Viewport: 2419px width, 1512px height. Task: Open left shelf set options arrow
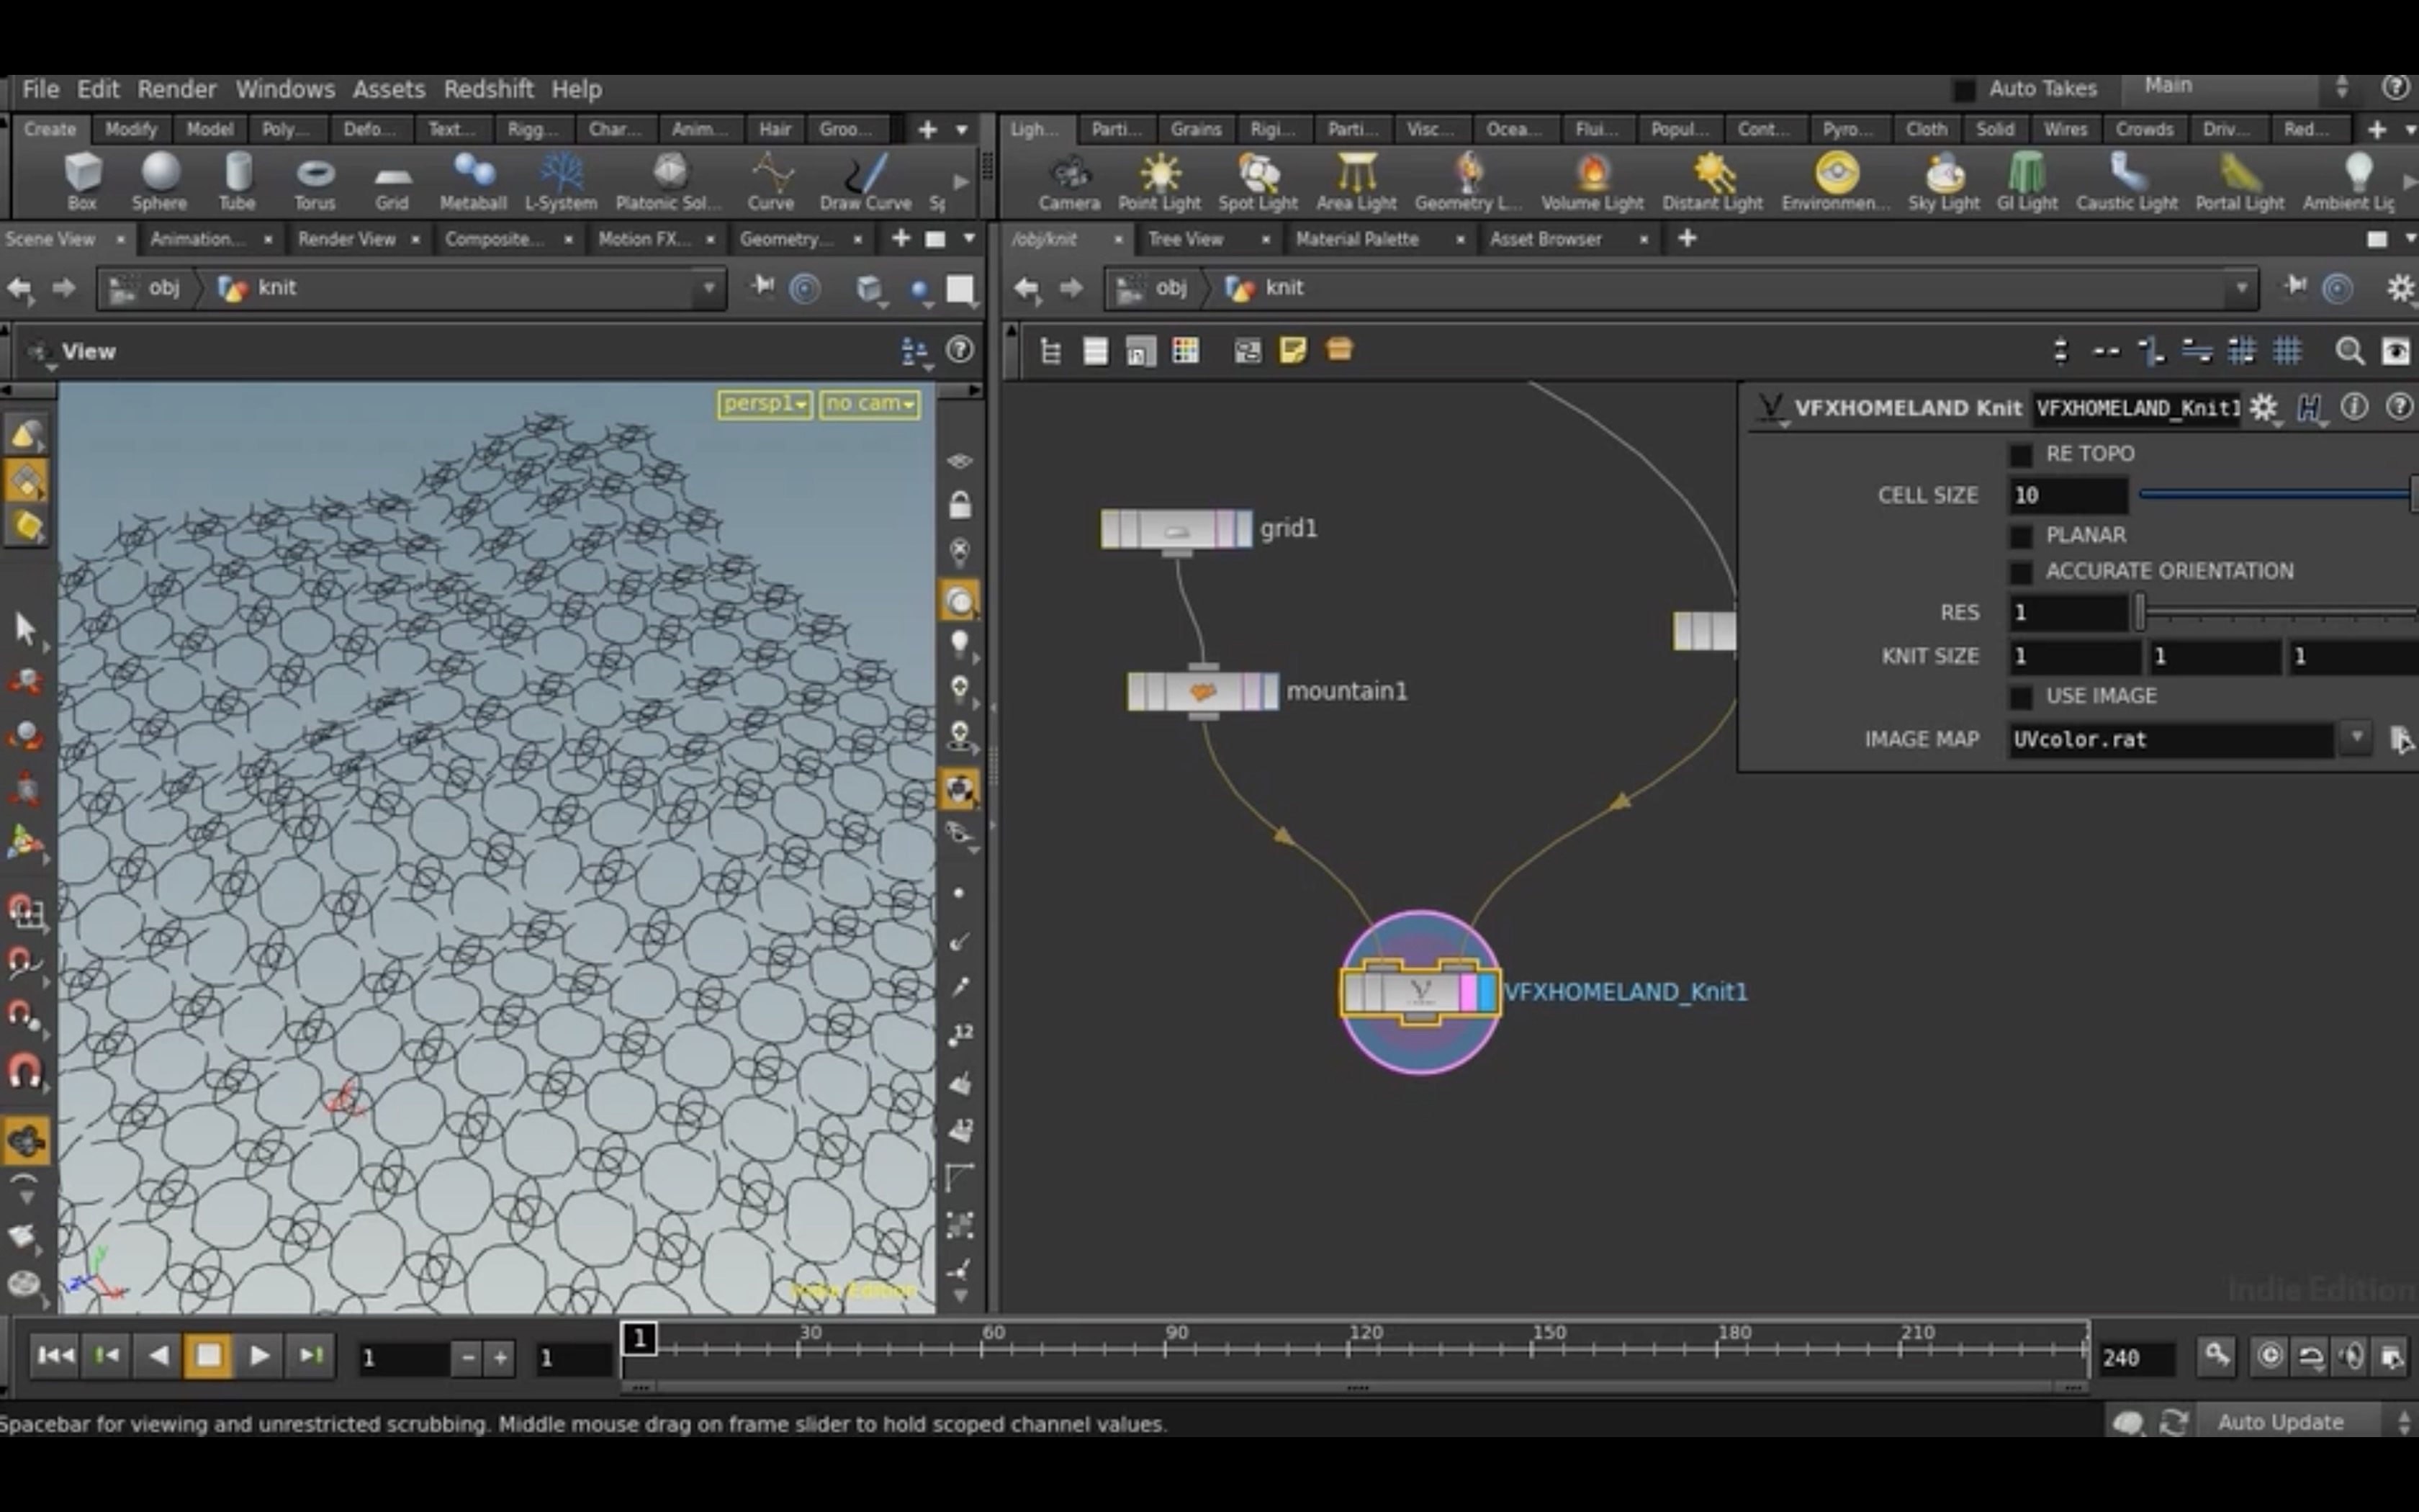click(962, 130)
